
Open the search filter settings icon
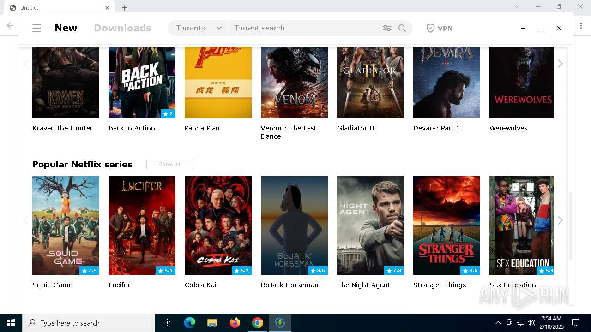[x=387, y=28]
